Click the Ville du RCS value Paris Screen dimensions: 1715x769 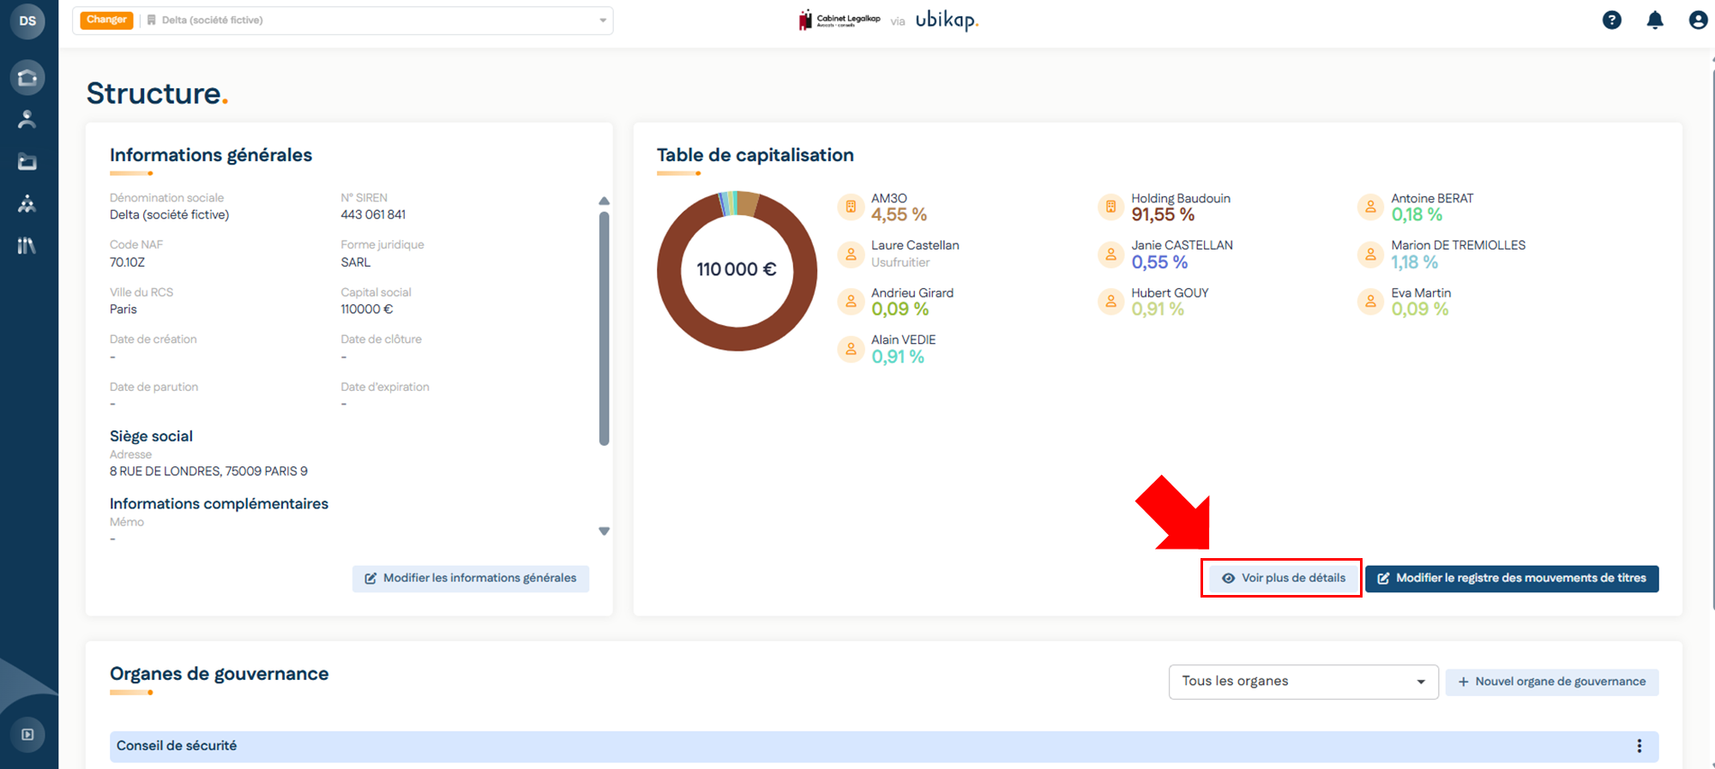[123, 309]
